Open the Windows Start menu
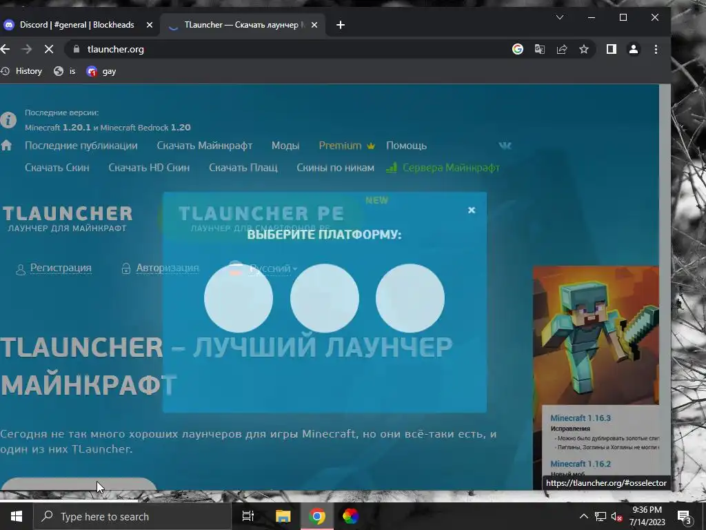706x530 pixels. point(17,516)
